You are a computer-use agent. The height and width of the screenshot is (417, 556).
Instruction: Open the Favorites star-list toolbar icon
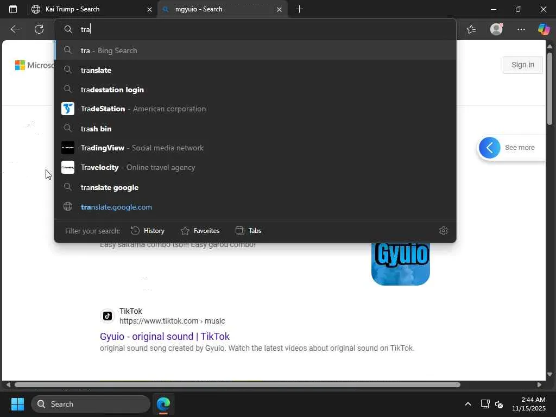[x=471, y=29]
